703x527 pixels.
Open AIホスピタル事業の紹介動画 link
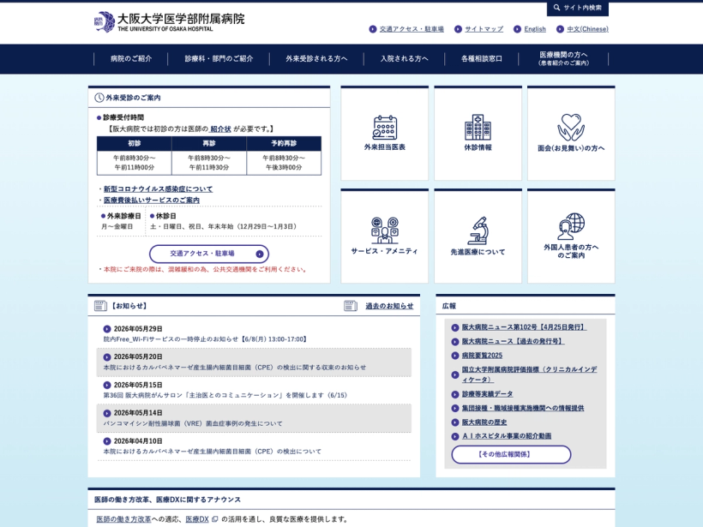coord(507,436)
